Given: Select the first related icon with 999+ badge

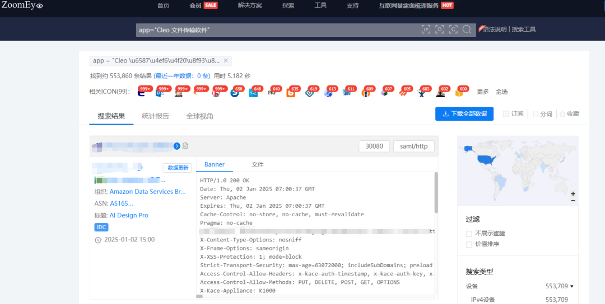Looking at the screenshot, I should (x=141, y=93).
